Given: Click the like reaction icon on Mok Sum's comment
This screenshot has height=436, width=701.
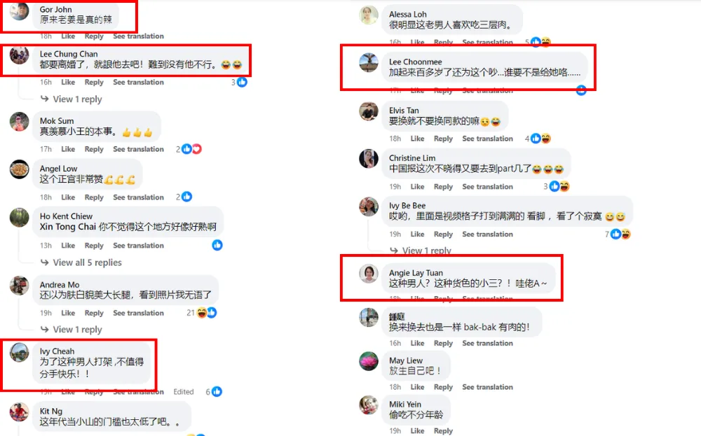Looking at the screenshot, I should point(187,149).
